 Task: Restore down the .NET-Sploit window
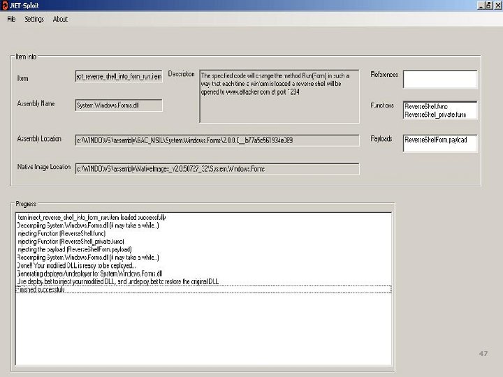pyautogui.click(x=488, y=5)
